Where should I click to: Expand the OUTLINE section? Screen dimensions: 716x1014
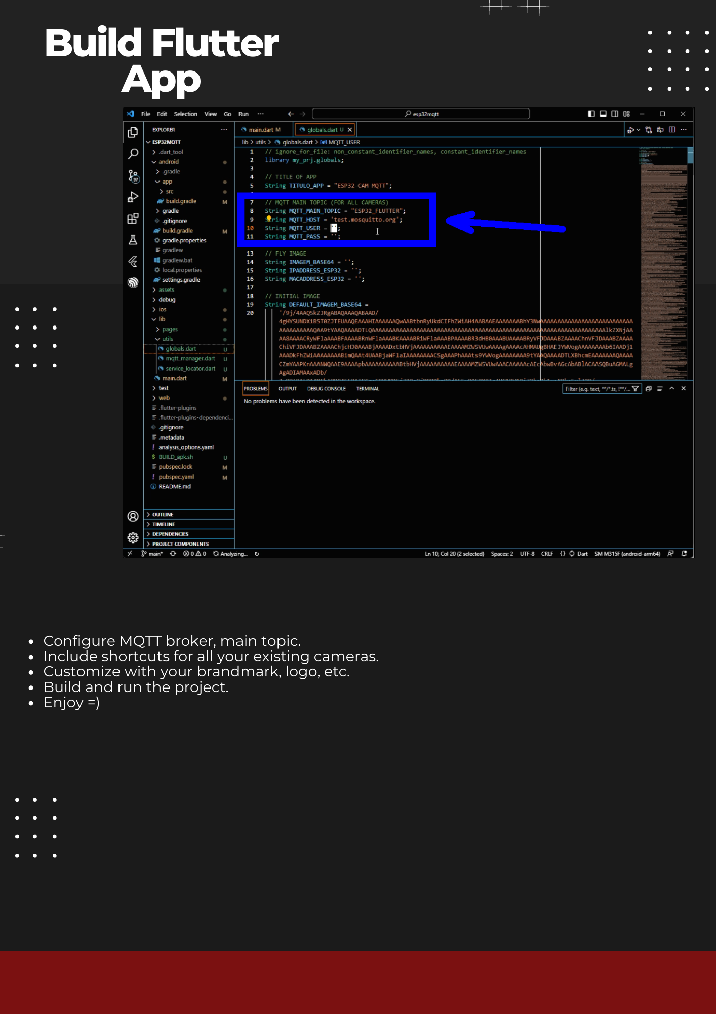point(189,515)
